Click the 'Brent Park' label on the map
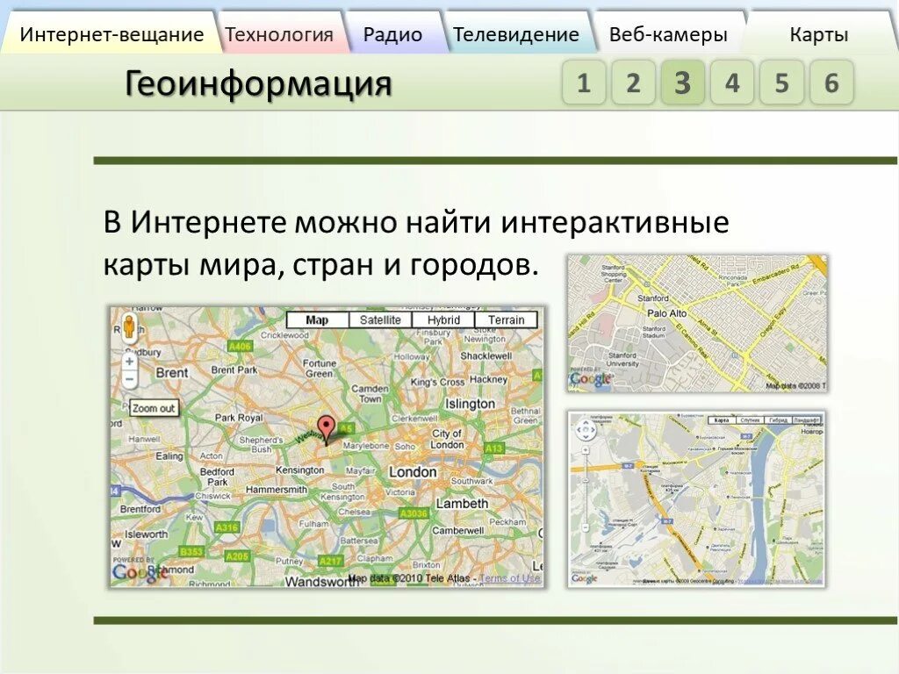This screenshot has height=674, width=899. pos(234,370)
